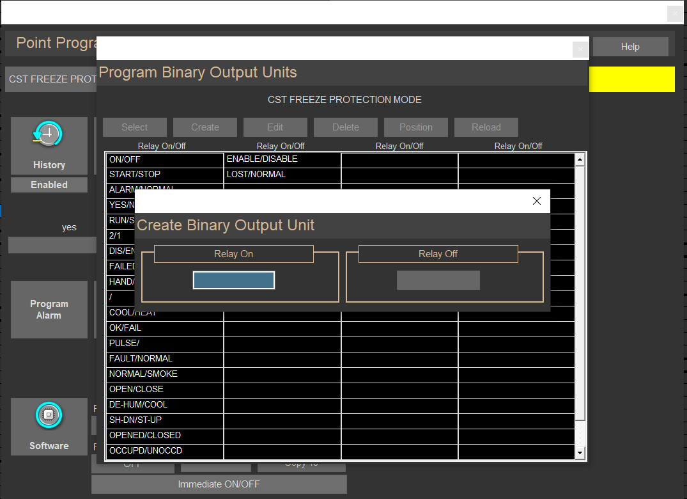Image resolution: width=687 pixels, height=499 pixels.
Task: Select the LOST/NORMAL unit cell
Action: pyautogui.click(x=282, y=175)
